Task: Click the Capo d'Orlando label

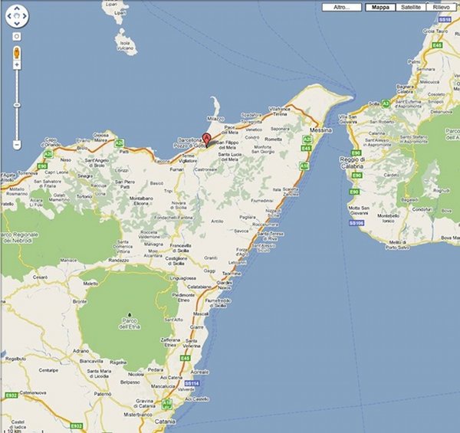Action: [51, 143]
